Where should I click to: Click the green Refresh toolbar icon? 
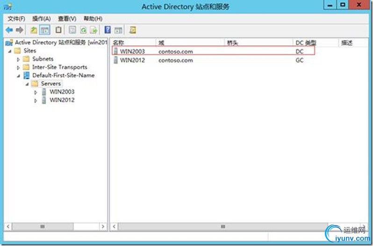point(83,30)
